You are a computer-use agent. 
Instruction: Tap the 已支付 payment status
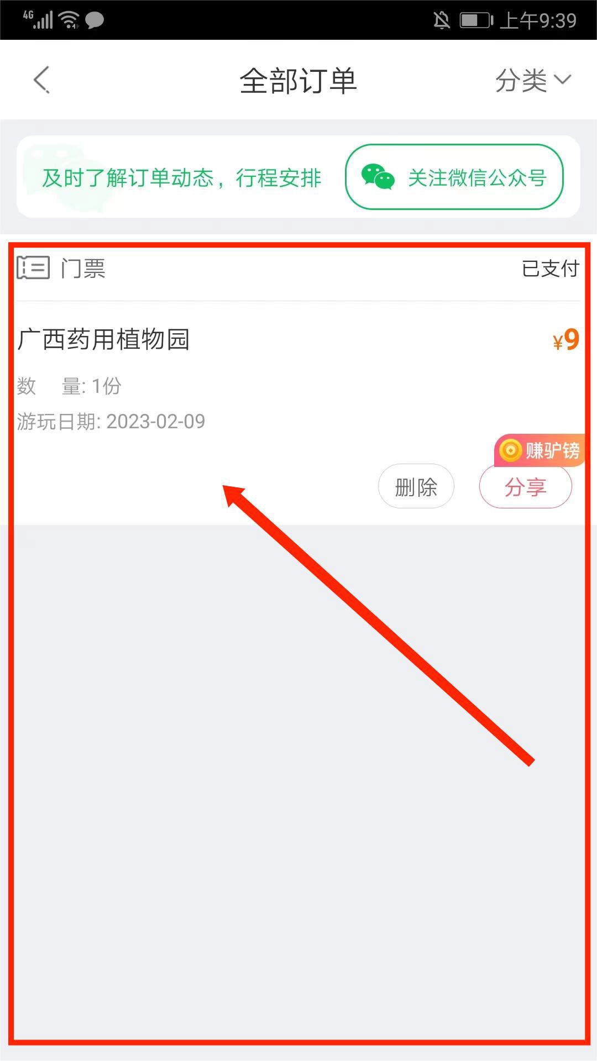tap(551, 269)
